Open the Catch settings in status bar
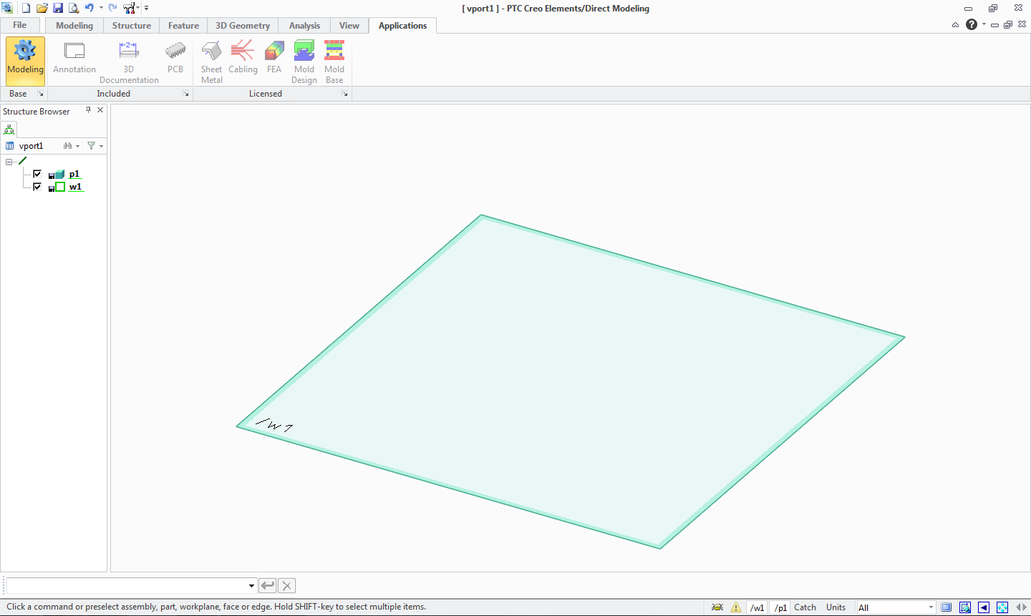The width and height of the screenshot is (1031, 616). pos(805,607)
